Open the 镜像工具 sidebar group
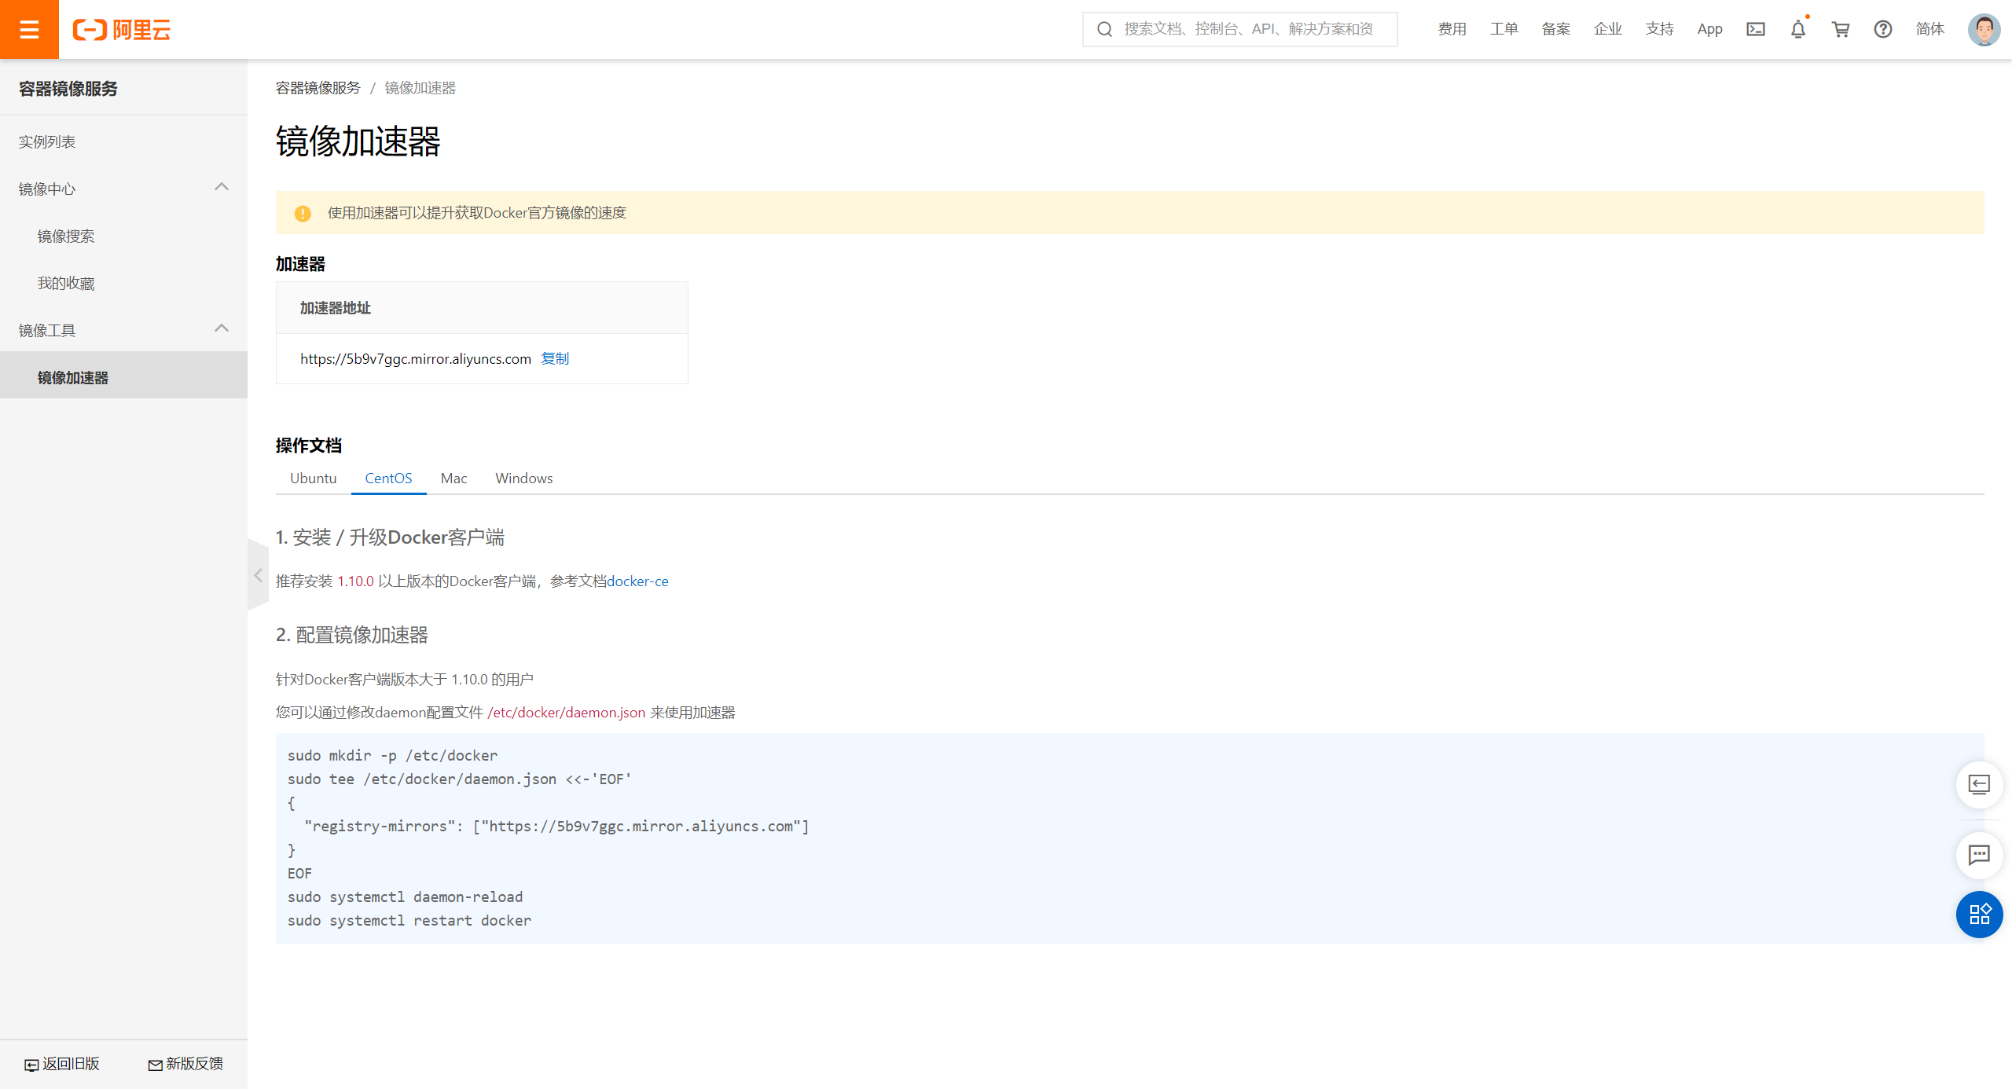 [123, 330]
